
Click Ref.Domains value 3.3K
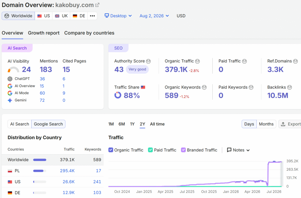(275, 69)
